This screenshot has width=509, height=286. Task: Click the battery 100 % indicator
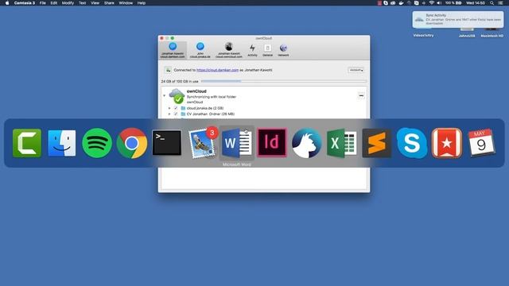pos(453,3)
